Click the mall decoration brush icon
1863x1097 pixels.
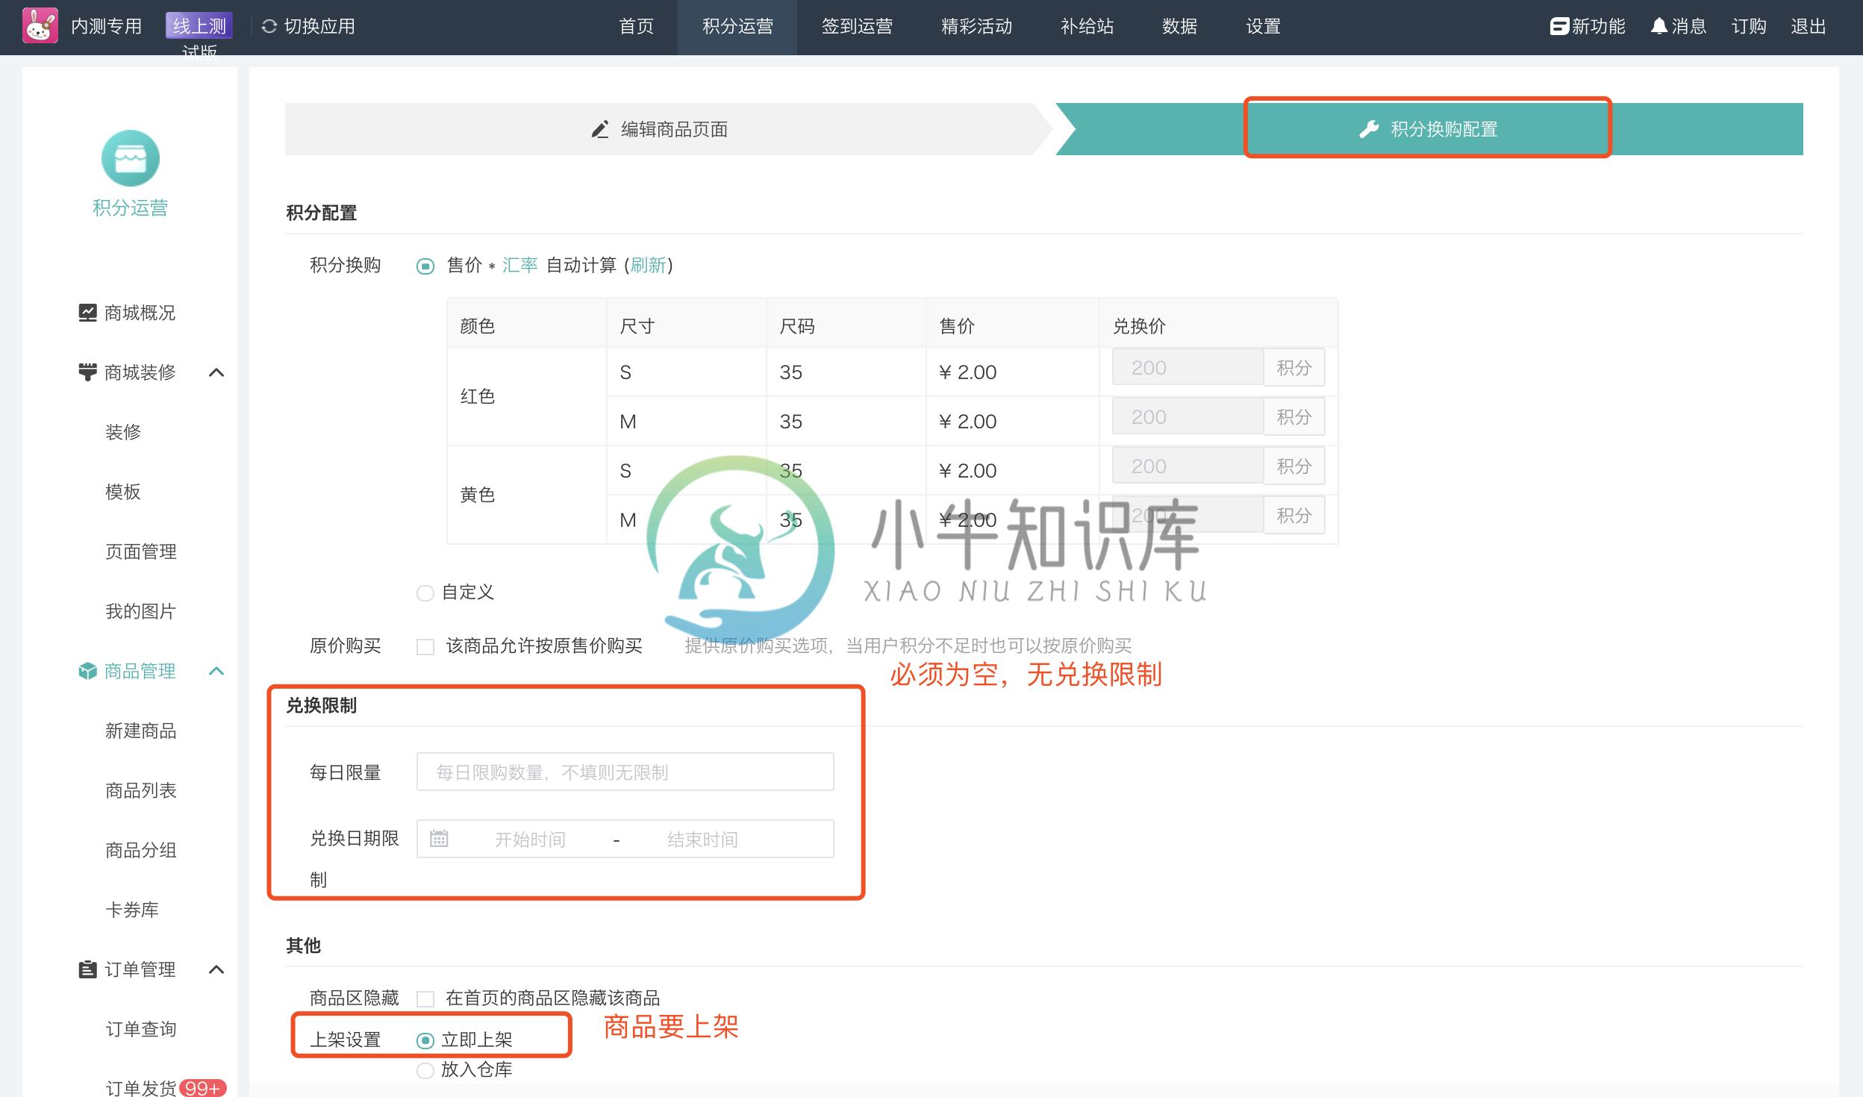click(87, 372)
